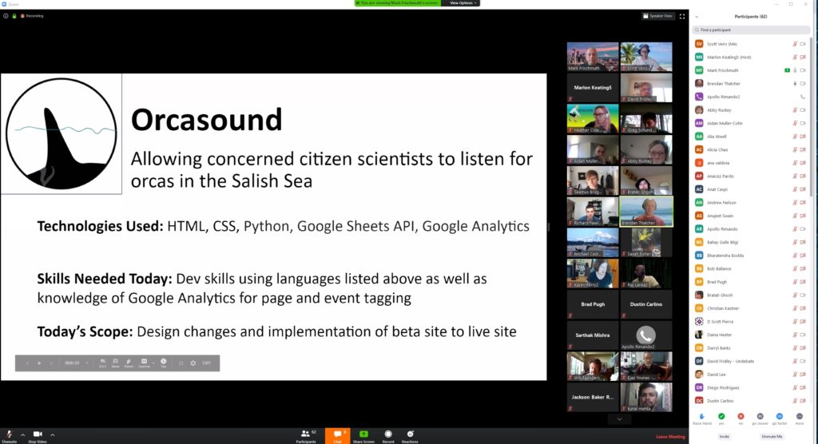Select Christian Kastner in the participants list
Image resolution: width=818 pixels, height=444 pixels.
coord(751,308)
